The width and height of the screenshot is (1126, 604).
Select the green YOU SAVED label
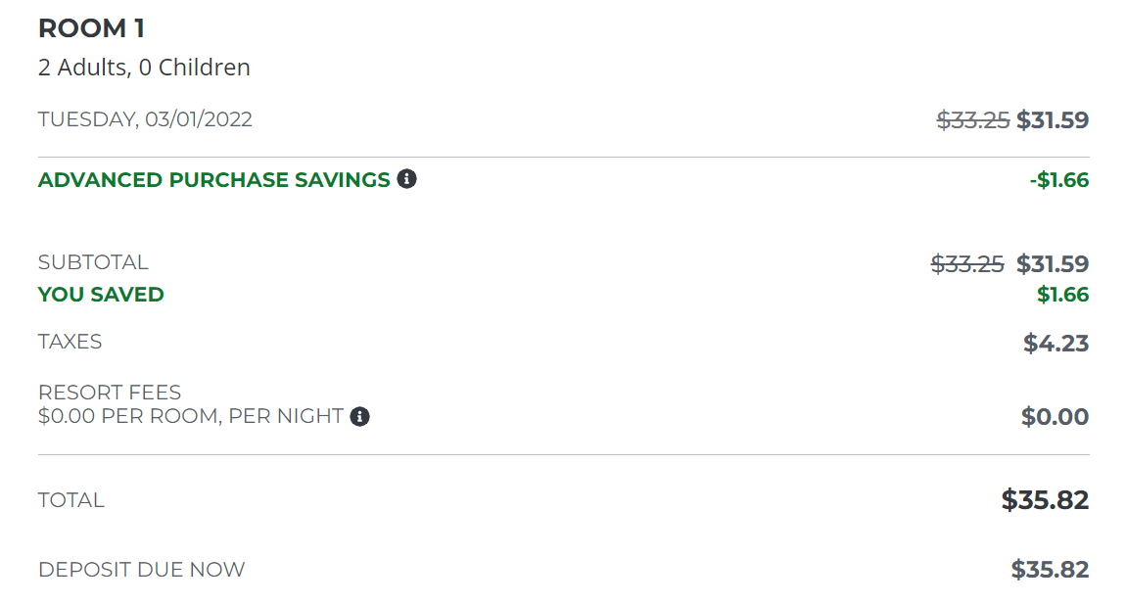pyautogui.click(x=101, y=294)
